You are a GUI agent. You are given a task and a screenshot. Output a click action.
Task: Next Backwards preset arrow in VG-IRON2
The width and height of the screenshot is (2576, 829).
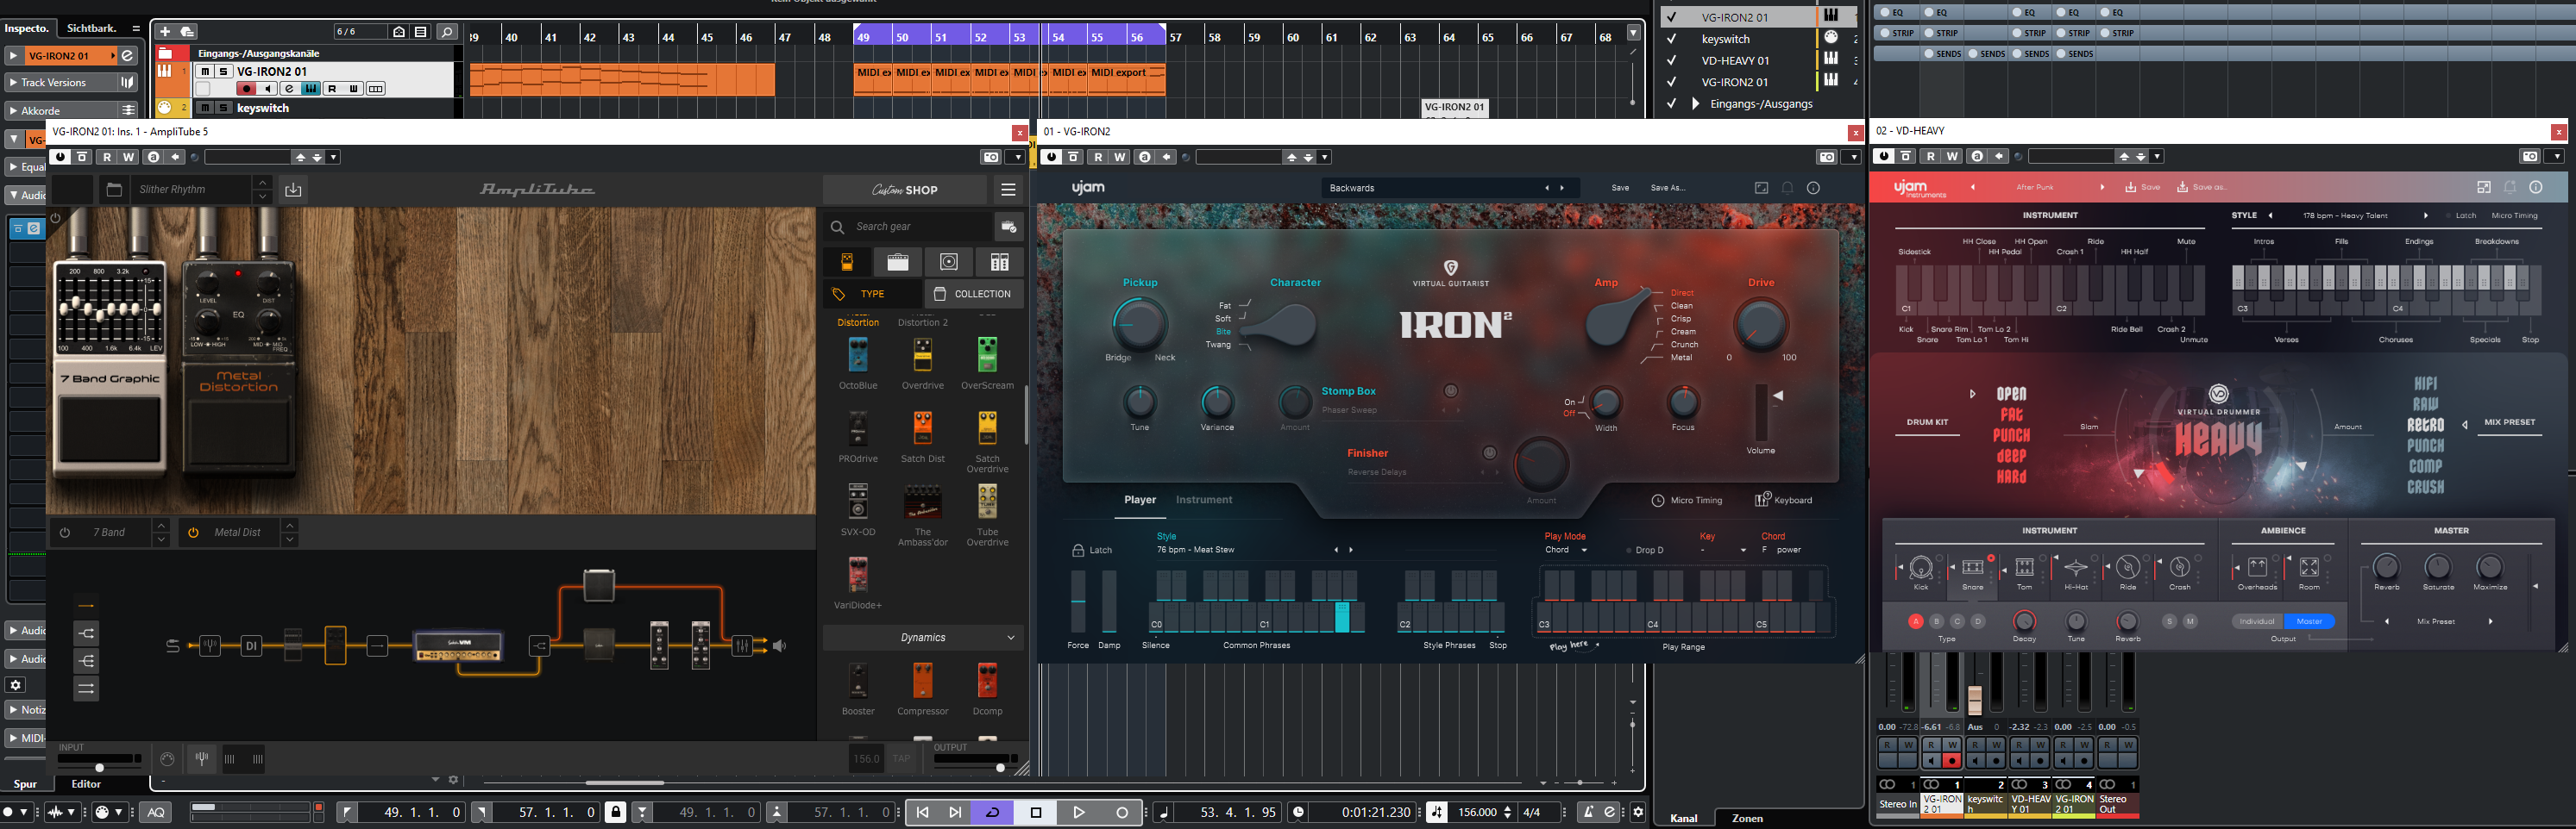point(1562,188)
